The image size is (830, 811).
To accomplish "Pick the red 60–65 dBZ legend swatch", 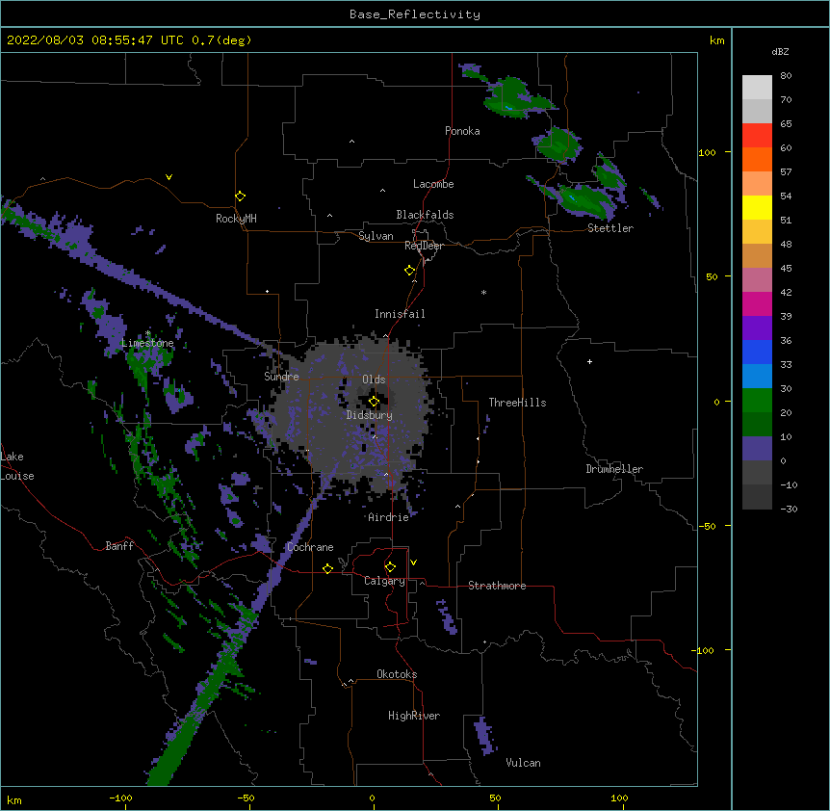I will [x=757, y=135].
